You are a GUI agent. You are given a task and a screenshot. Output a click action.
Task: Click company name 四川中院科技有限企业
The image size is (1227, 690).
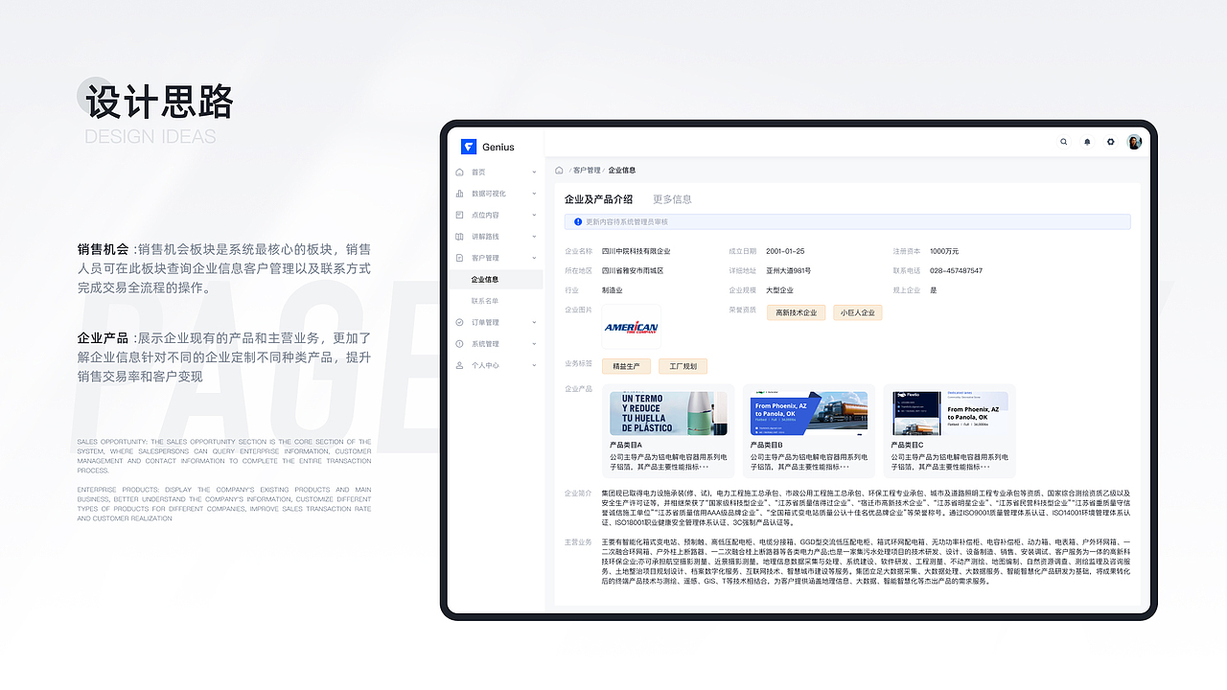[636, 251]
